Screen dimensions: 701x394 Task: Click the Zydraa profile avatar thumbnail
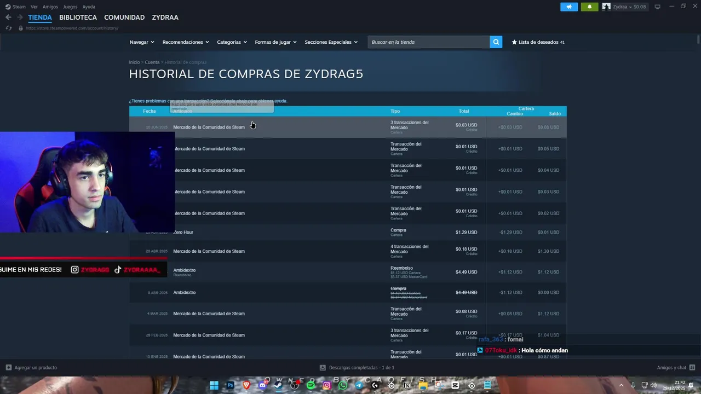(x=606, y=7)
